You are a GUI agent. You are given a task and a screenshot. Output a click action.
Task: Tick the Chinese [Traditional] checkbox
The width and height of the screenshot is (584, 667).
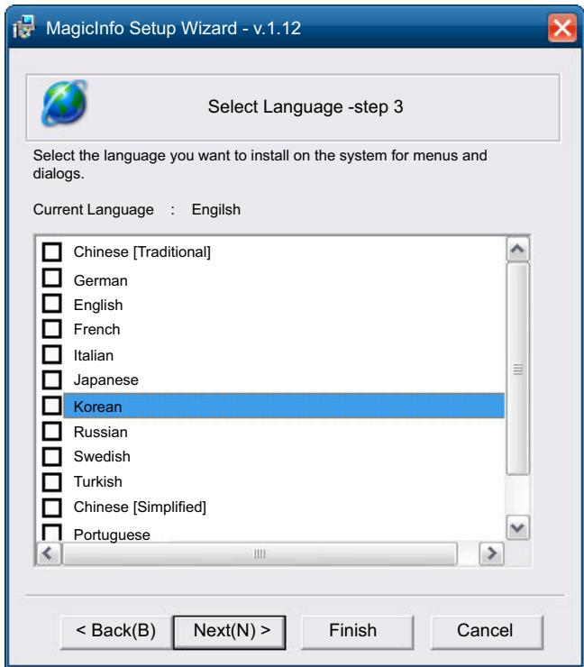pyautogui.click(x=52, y=251)
